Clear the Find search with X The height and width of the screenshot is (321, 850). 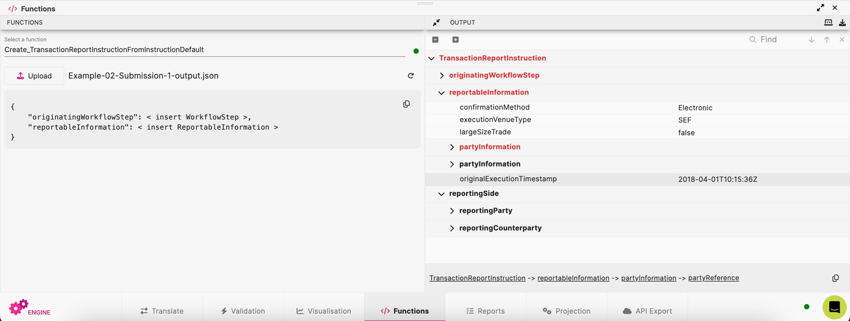[x=842, y=40]
